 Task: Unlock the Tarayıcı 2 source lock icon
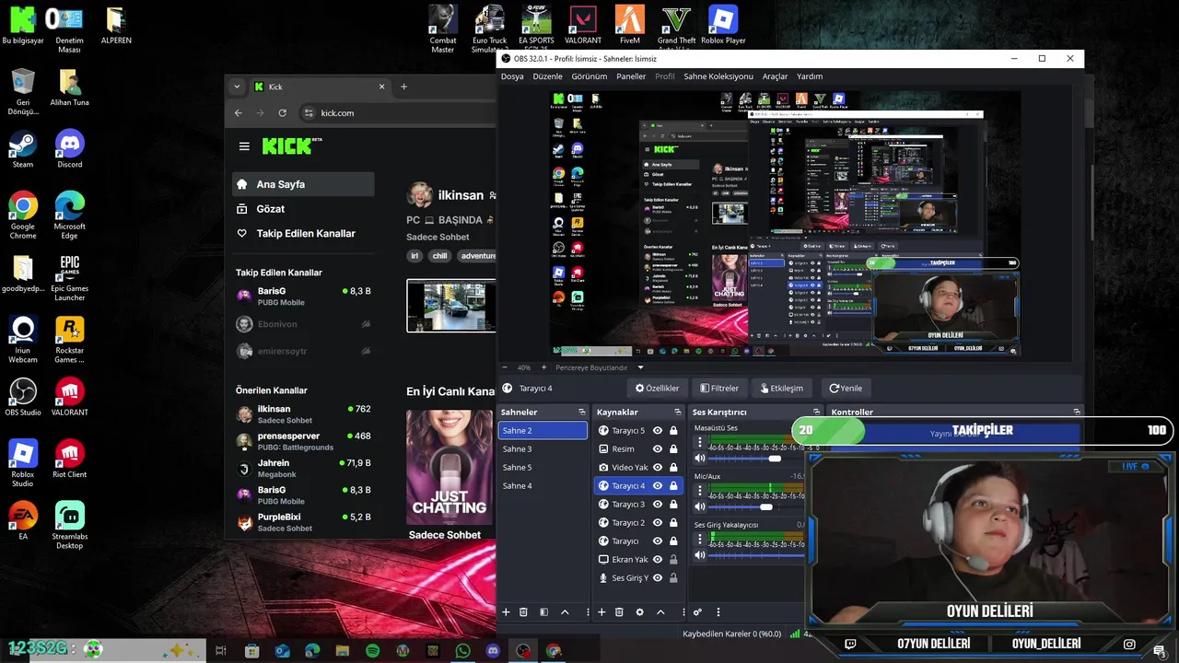click(673, 522)
